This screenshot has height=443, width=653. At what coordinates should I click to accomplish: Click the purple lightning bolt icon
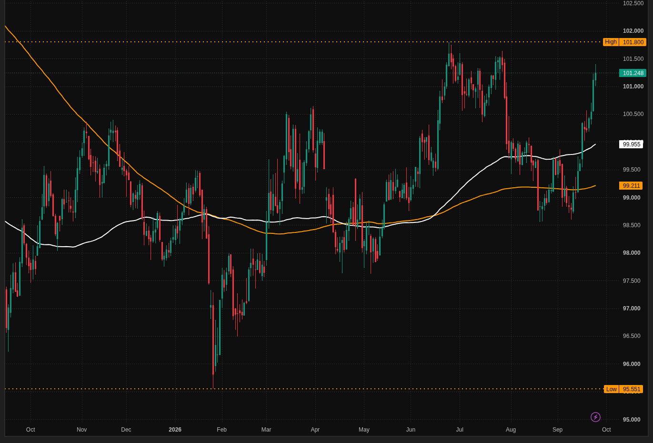coord(595,417)
